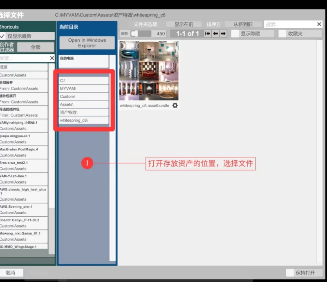This screenshot has height=282, width=327.
Task: Open the 从新到旧 sort order dropdown
Action: (242, 25)
